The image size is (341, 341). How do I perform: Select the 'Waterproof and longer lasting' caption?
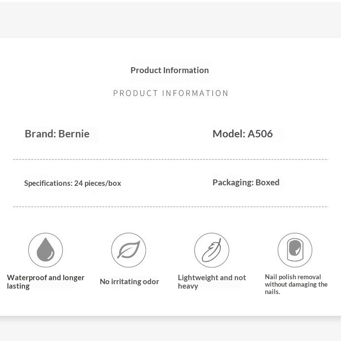pos(45,282)
